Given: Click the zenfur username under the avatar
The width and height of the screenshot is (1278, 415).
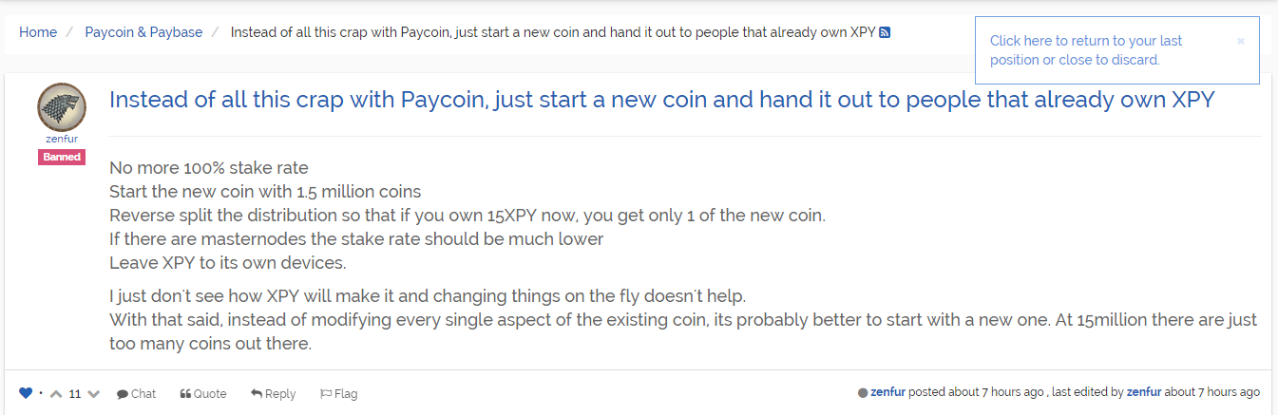Looking at the screenshot, I should pyautogui.click(x=62, y=139).
